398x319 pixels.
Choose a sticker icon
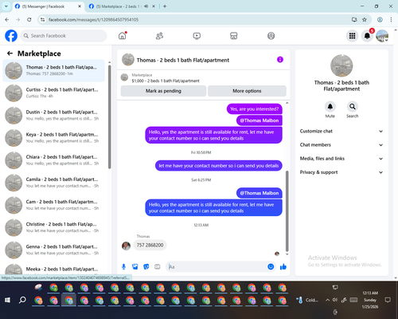click(146, 266)
